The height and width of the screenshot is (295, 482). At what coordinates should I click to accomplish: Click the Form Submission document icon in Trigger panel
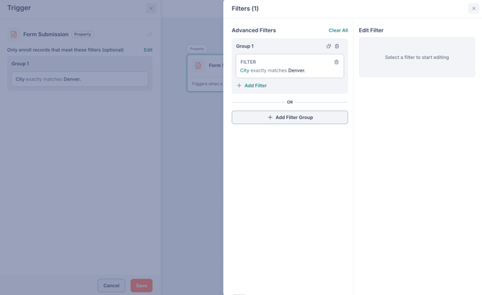[x=14, y=34]
